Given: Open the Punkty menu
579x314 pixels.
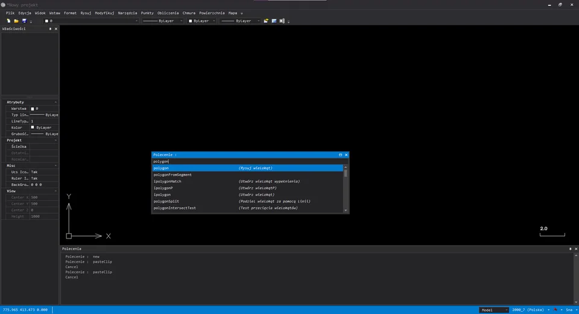Looking at the screenshot, I should click(147, 13).
